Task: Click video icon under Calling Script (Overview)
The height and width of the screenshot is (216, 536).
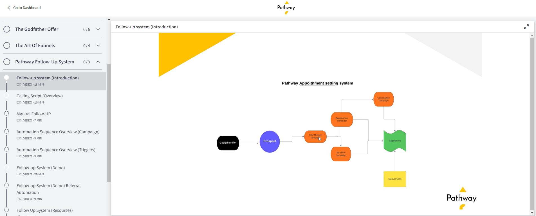Action: (x=19, y=102)
